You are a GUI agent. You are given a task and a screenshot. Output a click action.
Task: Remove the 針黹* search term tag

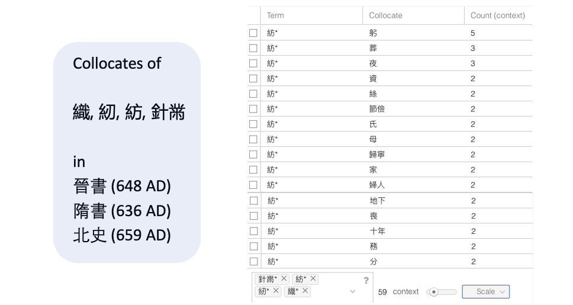pos(284,279)
